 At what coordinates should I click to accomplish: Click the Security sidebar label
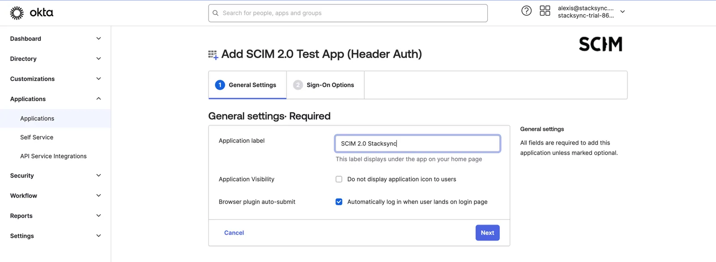click(22, 175)
